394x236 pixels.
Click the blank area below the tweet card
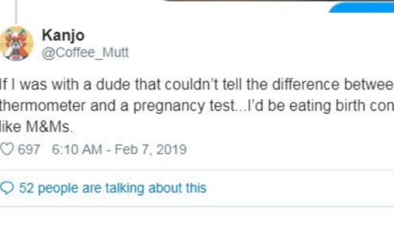pos(197,222)
